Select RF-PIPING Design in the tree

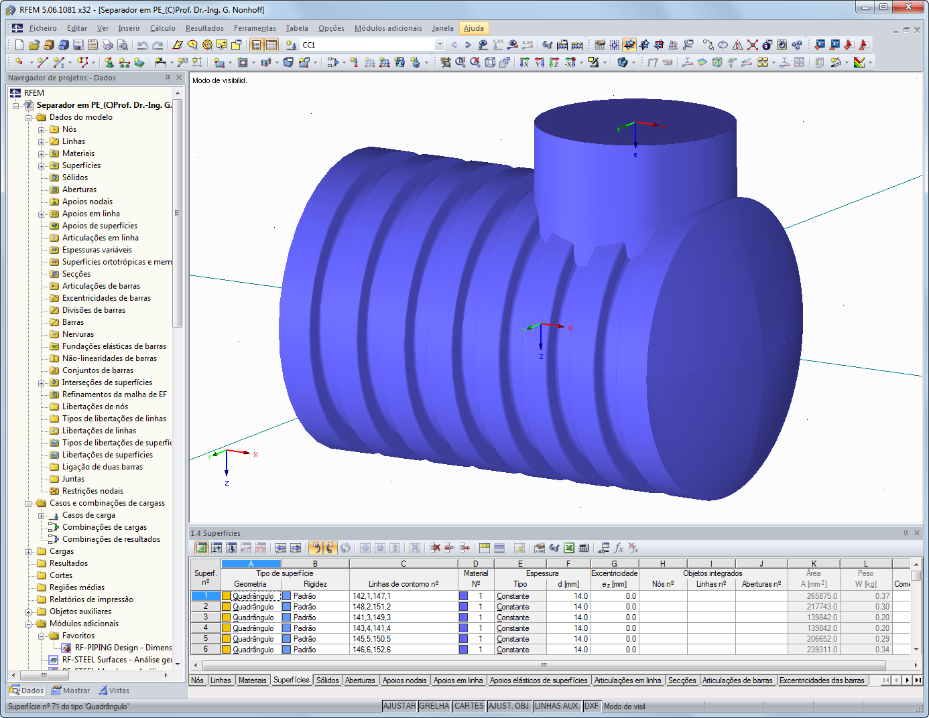(x=123, y=648)
